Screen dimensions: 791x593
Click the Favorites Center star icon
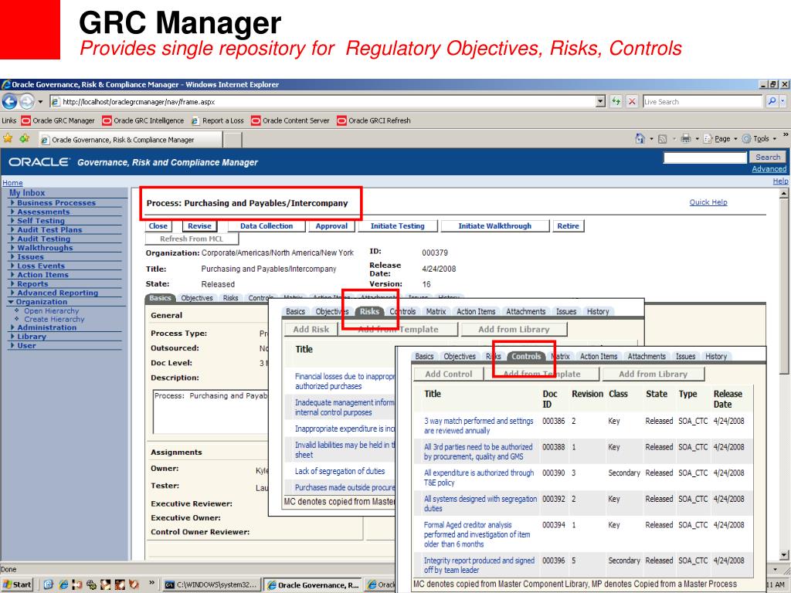8,138
